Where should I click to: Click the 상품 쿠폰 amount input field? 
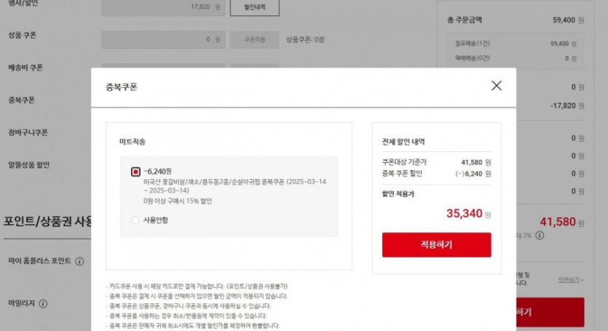tap(163, 39)
